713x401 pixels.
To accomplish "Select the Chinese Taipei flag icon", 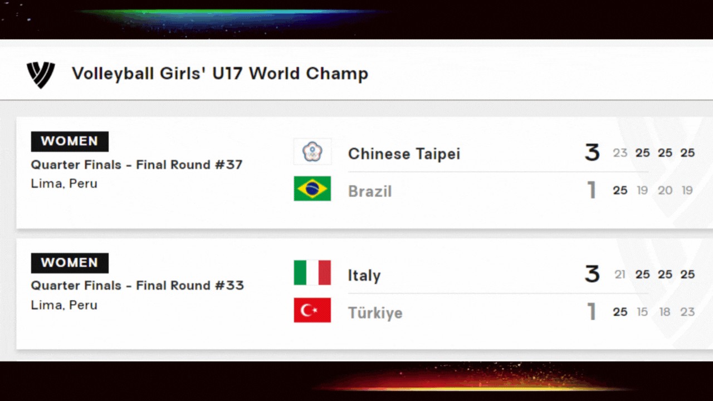I will [312, 152].
